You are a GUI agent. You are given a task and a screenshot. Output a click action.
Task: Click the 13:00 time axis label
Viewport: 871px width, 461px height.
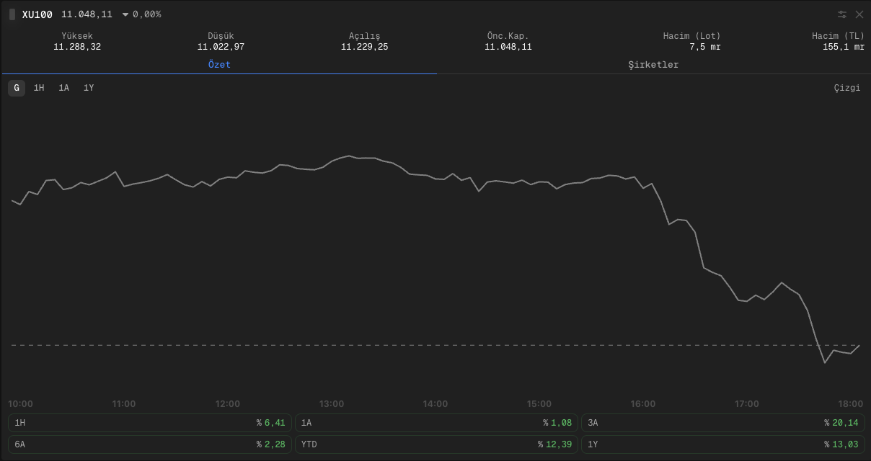(332, 403)
